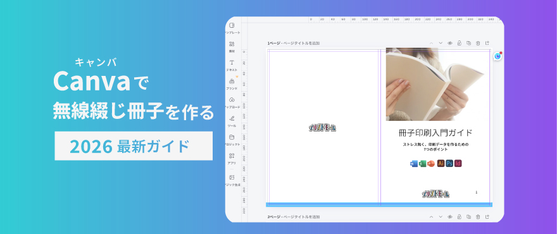
Task: Add a page after page 2
Action: (487, 216)
